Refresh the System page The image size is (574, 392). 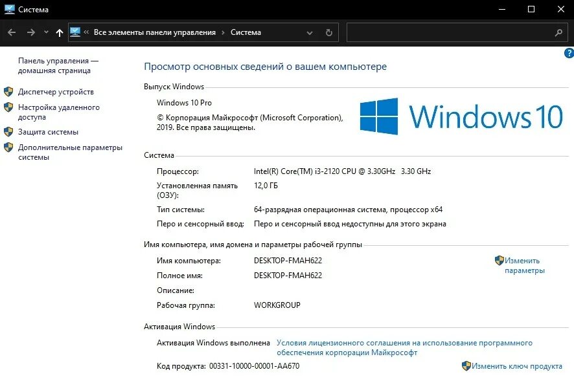328,32
